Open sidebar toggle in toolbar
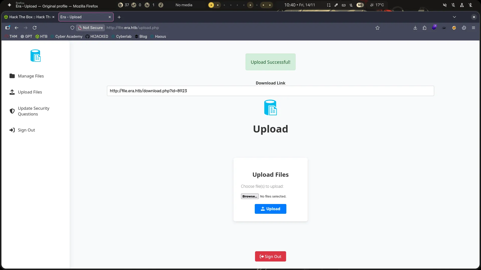 pyautogui.click(x=8, y=28)
